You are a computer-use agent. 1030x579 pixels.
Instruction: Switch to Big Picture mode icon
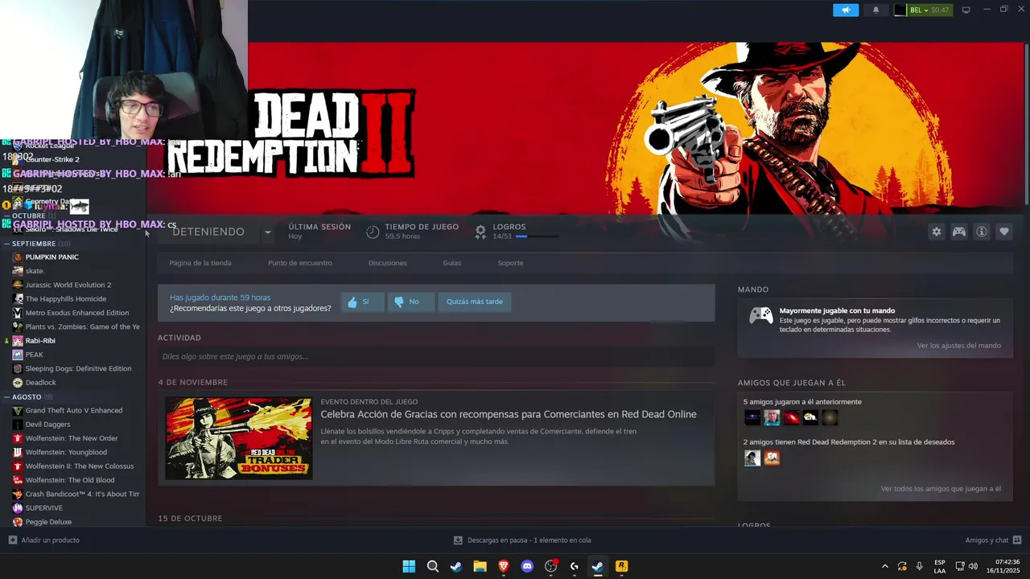[966, 10]
